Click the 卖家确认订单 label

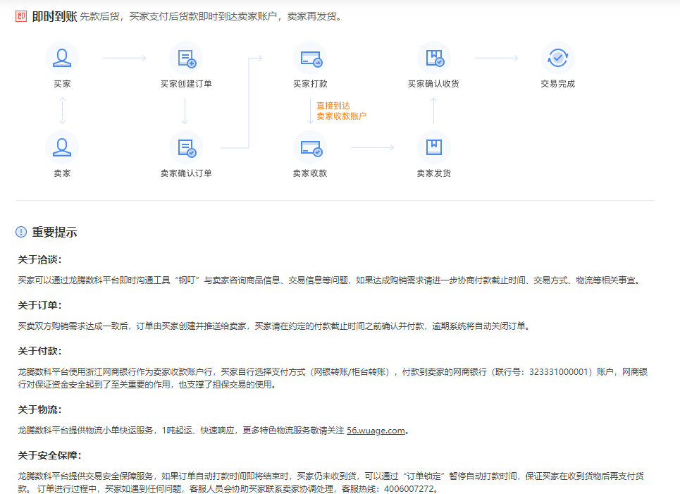click(186, 173)
